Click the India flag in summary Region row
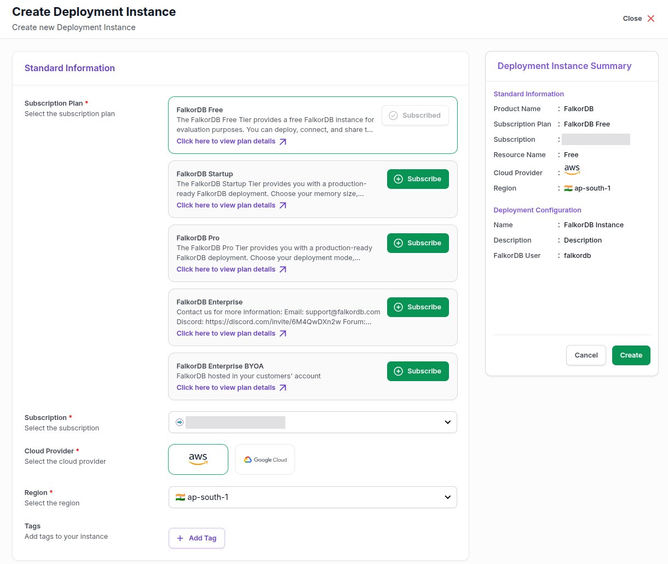The width and height of the screenshot is (668, 564). [x=568, y=188]
